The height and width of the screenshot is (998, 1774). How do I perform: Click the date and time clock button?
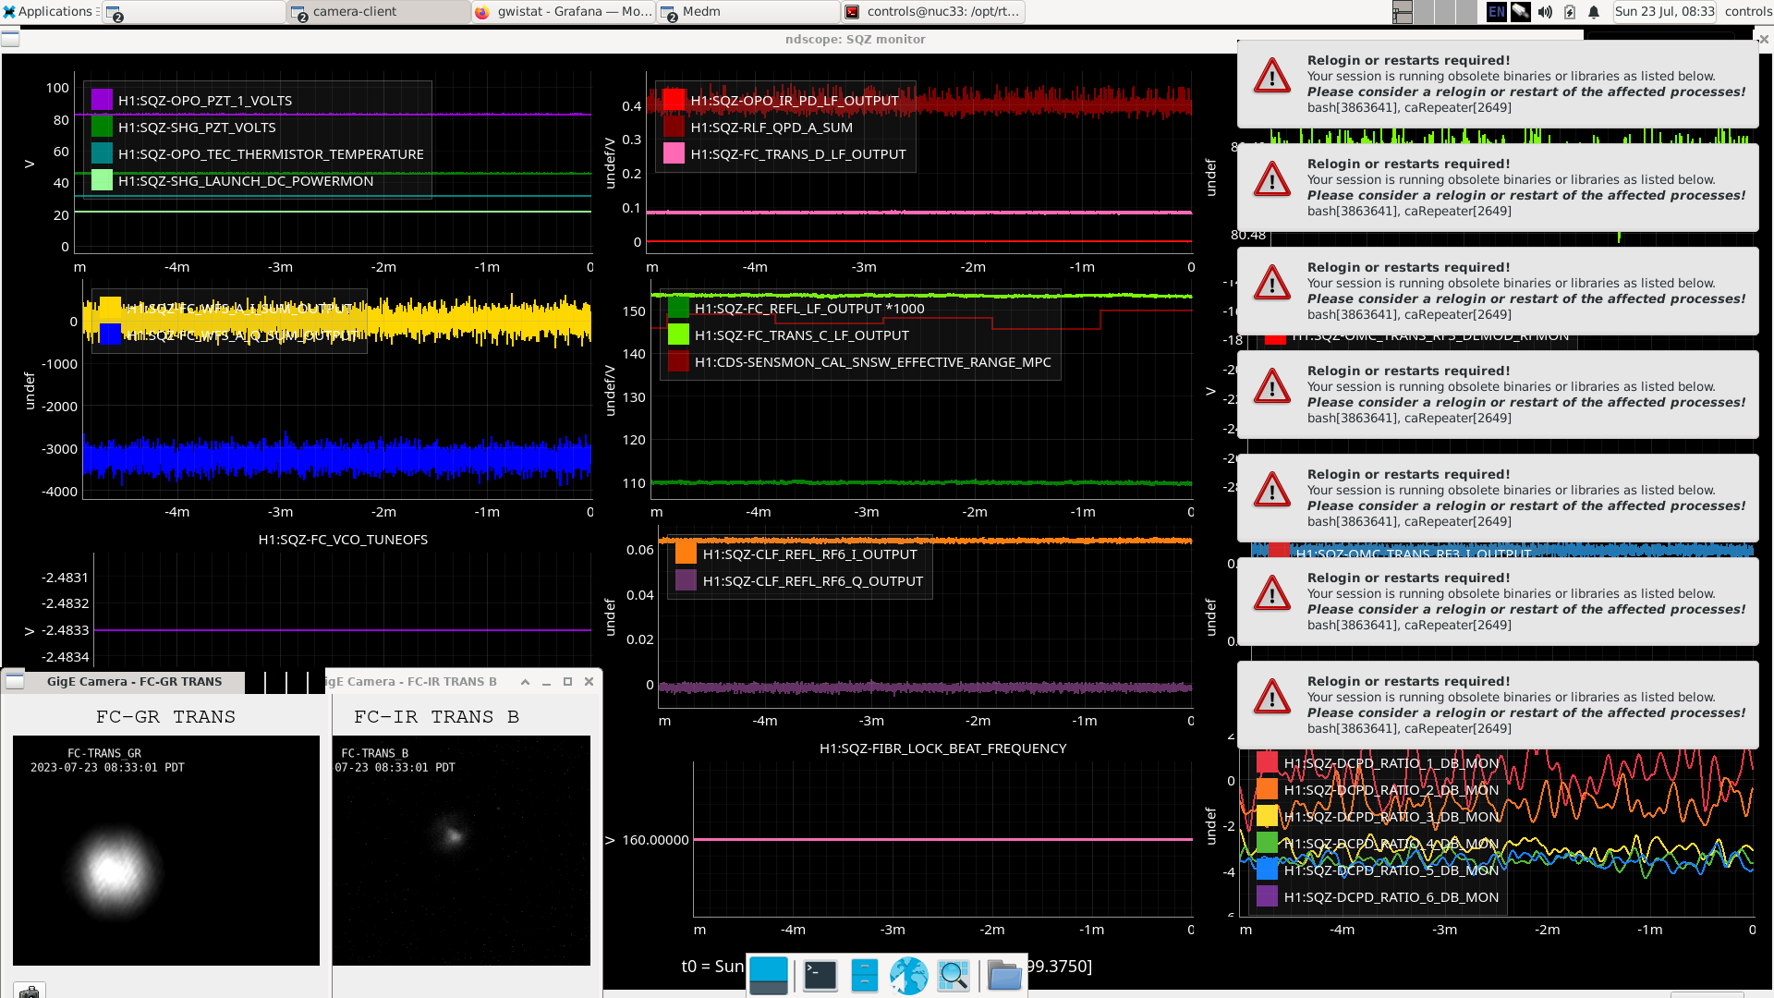pyautogui.click(x=1664, y=12)
